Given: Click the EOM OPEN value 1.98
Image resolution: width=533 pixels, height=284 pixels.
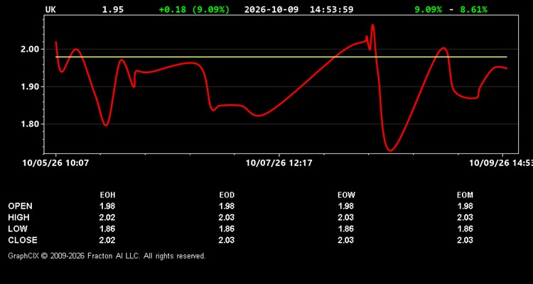Looking at the screenshot, I should pyautogui.click(x=465, y=206).
